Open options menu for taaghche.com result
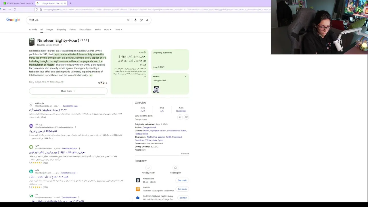Screen dimensions: 368x207 (x=78, y=173)
